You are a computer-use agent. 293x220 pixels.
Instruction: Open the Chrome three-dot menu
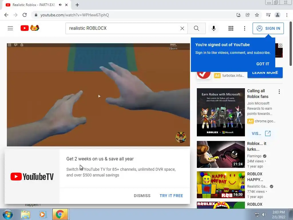287,15
